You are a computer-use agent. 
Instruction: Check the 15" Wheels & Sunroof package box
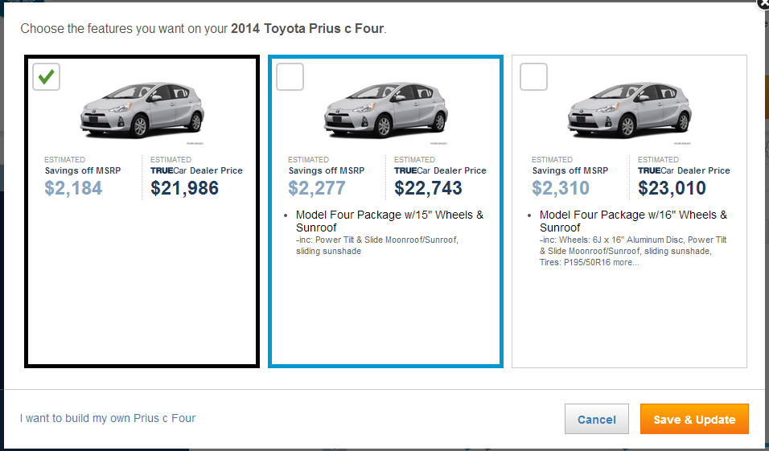(290, 77)
